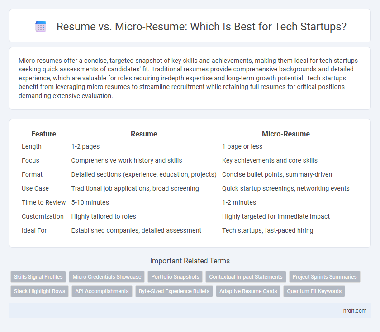Click the Micro-Resume column header
The width and height of the screenshot is (380, 332).
point(286,134)
